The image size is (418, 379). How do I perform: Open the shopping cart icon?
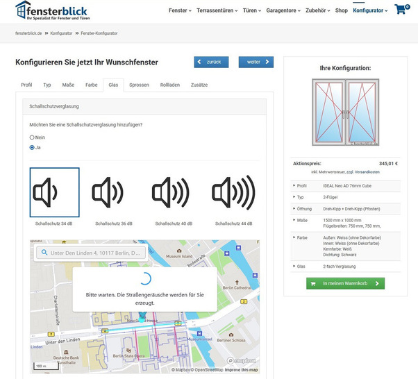(x=401, y=10)
